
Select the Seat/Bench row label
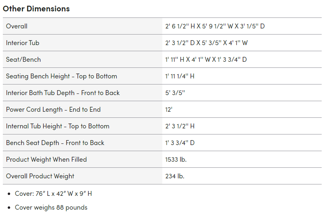point(24,60)
